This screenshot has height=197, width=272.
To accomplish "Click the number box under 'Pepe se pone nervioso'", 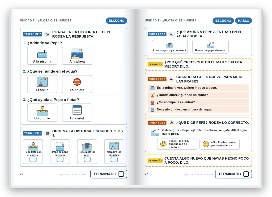I will 60,159.
